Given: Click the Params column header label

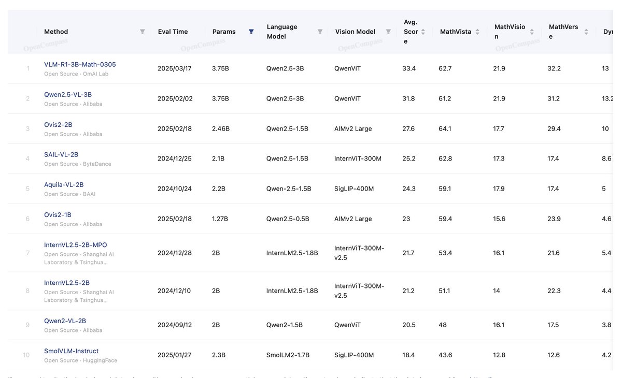Looking at the screenshot, I should point(224,32).
